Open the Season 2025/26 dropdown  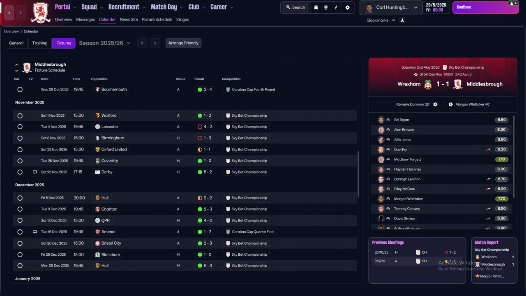[104, 43]
